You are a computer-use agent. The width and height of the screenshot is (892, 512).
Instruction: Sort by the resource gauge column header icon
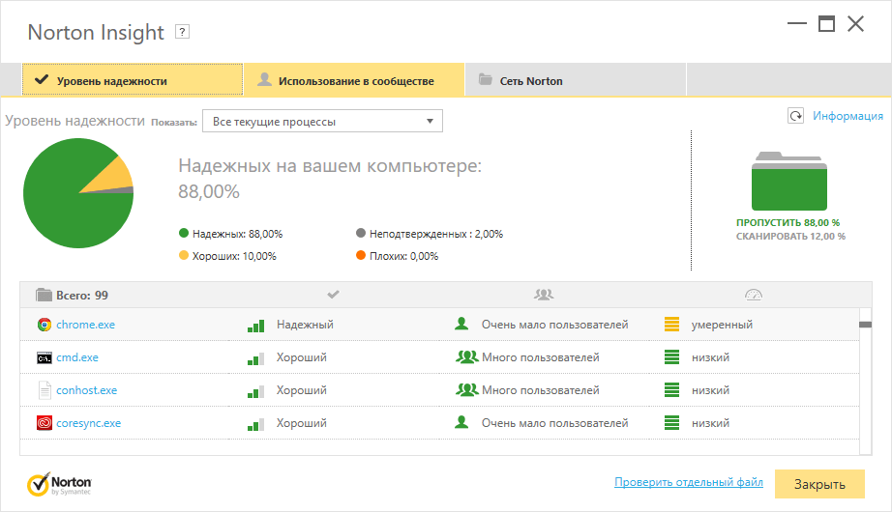(754, 295)
